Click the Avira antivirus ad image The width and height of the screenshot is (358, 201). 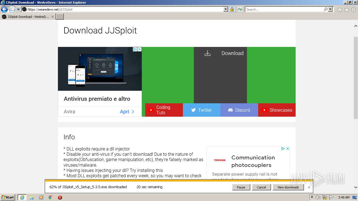point(100,69)
